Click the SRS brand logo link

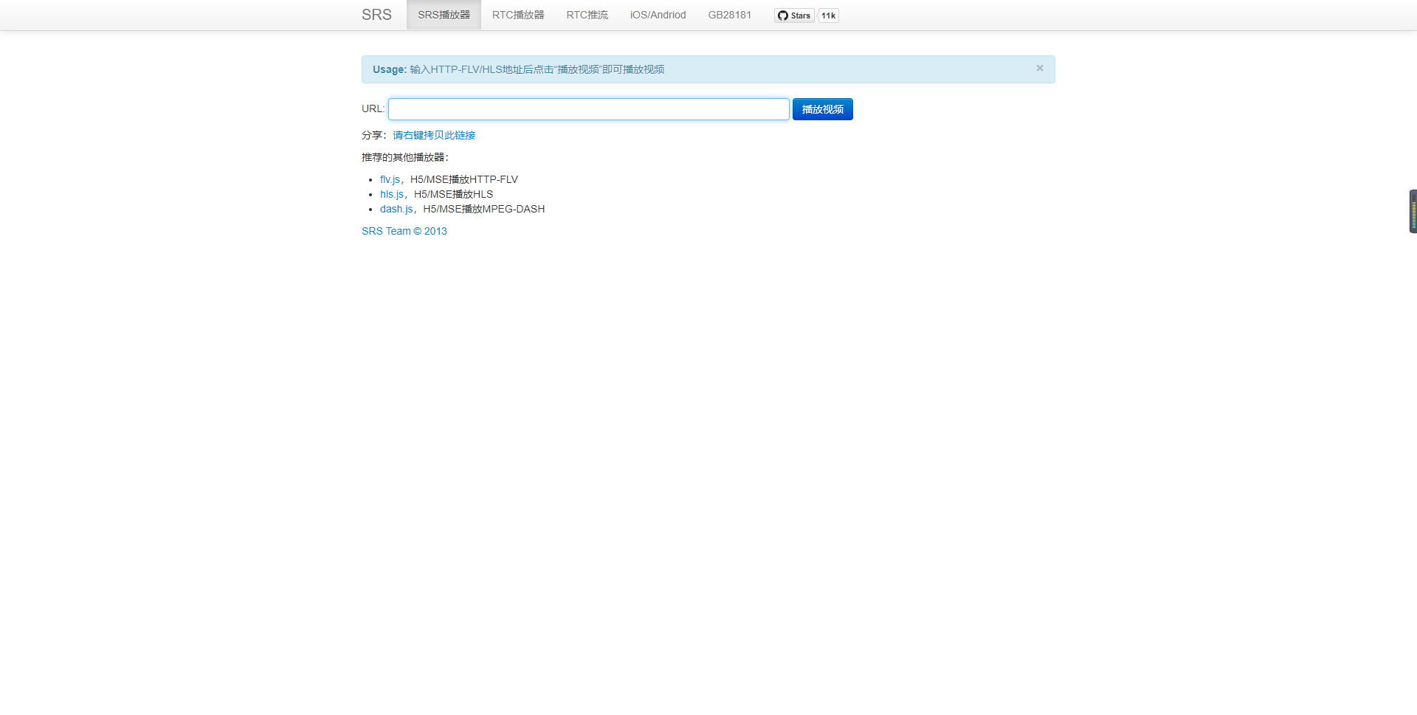(x=376, y=15)
